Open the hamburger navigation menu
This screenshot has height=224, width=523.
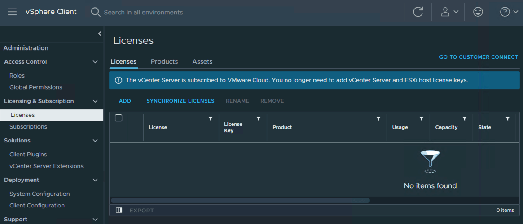point(12,12)
